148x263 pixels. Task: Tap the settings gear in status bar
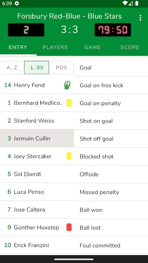pos(17,4)
